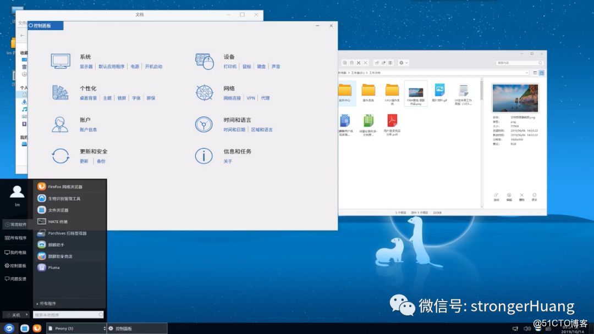Open the settings gear dropdown in file manager toolbar

coord(403,63)
